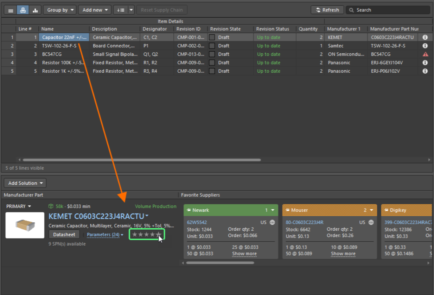Select Resistor 100K name cell
This screenshot has width=434, height=295.
tap(64, 63)
